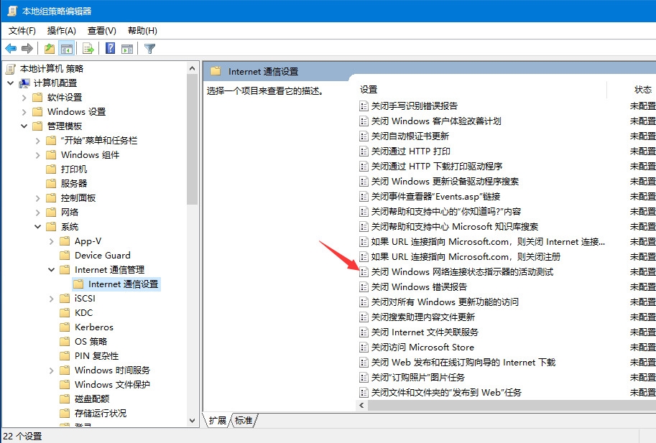Image resolution: width=656 pixels, height=443 pixels.
Task: Select the Device Guard folder in tree
Action: tap(102, 256)
